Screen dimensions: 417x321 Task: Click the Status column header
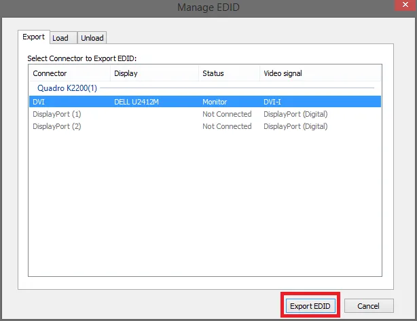(228, 73)
